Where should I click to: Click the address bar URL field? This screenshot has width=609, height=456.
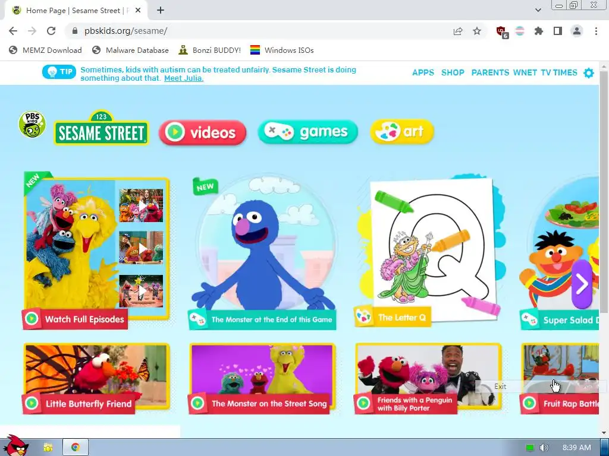[x=256, y=31]
